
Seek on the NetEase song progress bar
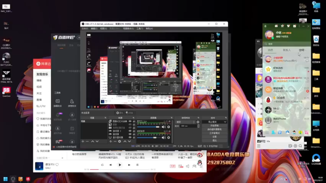pyautogui.click(x=120, y=170)
